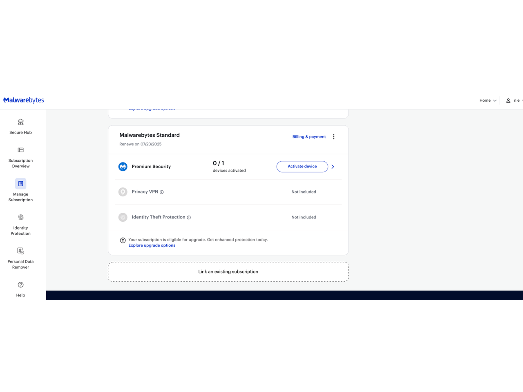Click the Help question mark icon
Image resolution: width=523 pixels, height=392 pixels.
pos(20,285)
